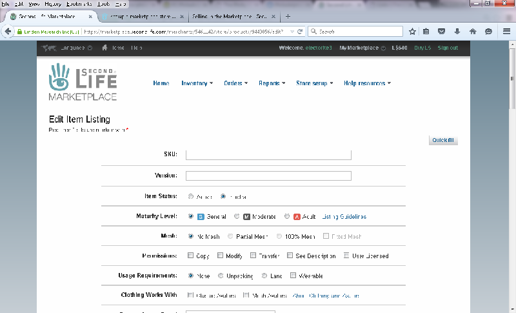Expand the Reports dropdown menu

pos(272,83)
